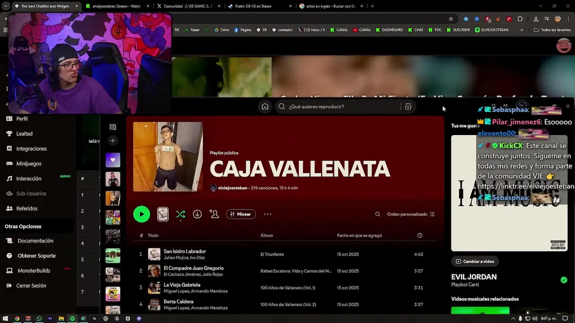Bookmark this page with the star icon

(x=451, y=19)
